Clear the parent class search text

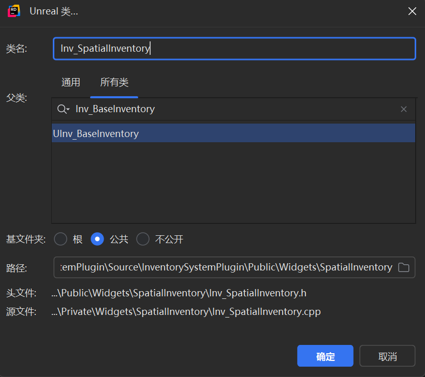click(x=404, y=109)
